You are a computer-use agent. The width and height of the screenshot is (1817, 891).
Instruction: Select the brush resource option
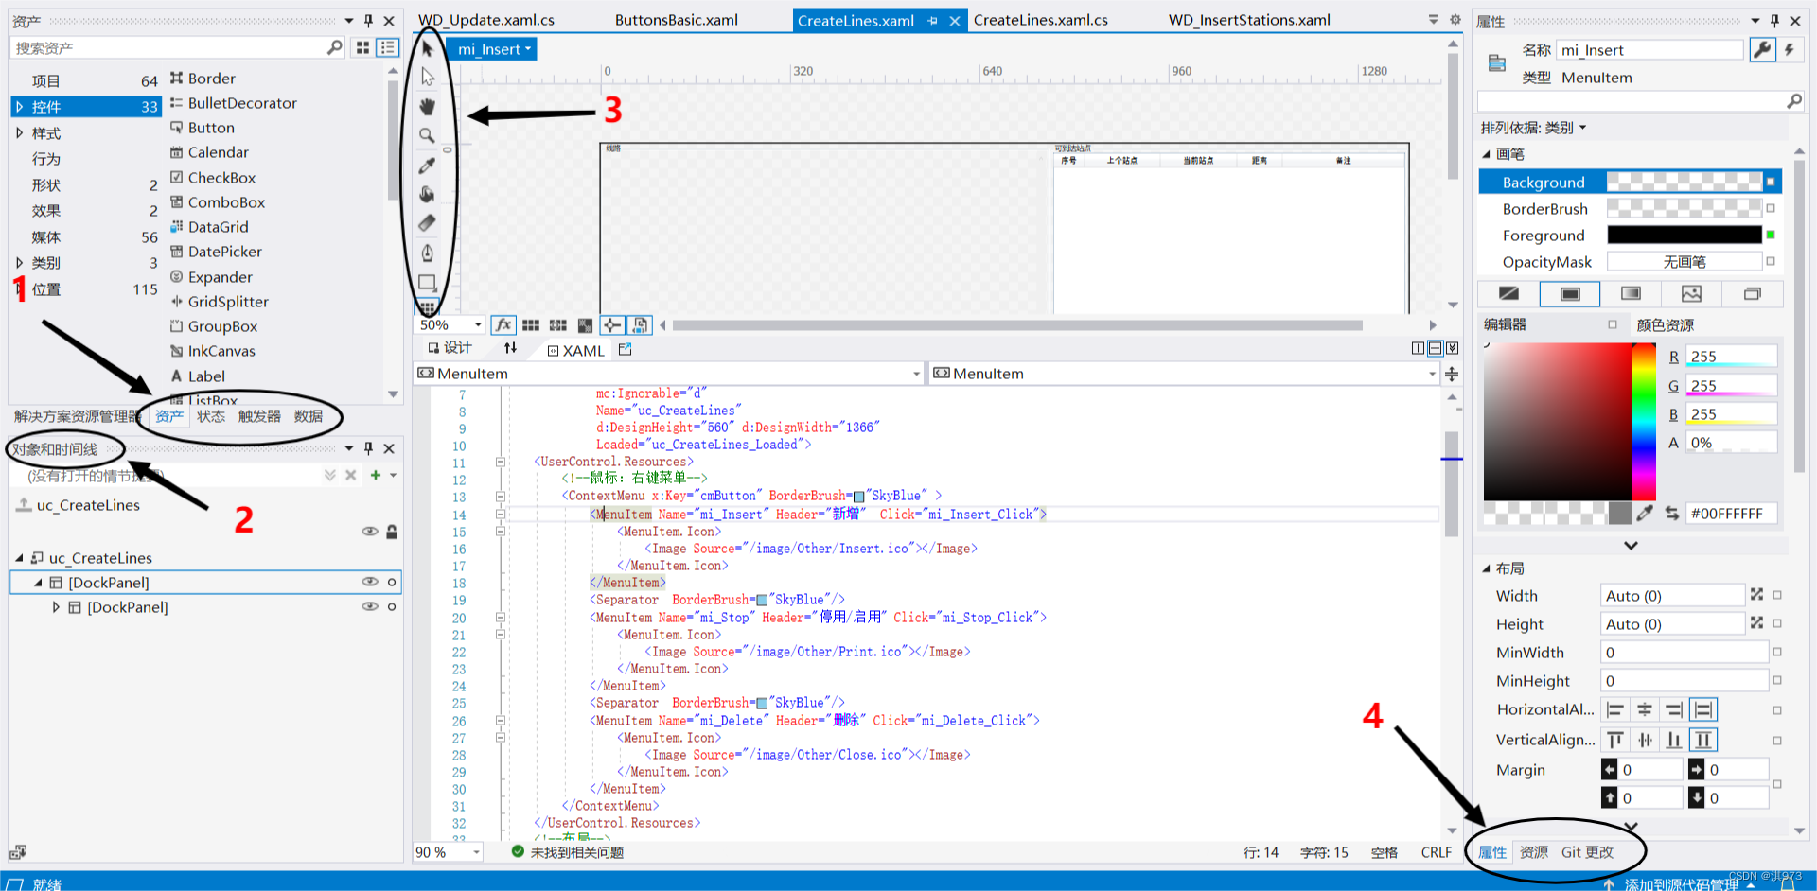point(1752,294)
